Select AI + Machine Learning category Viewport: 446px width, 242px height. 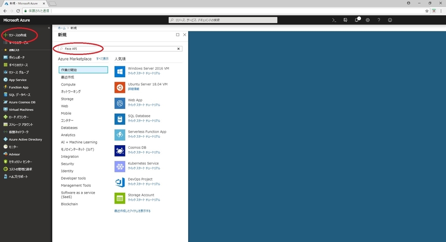(79, 142)
